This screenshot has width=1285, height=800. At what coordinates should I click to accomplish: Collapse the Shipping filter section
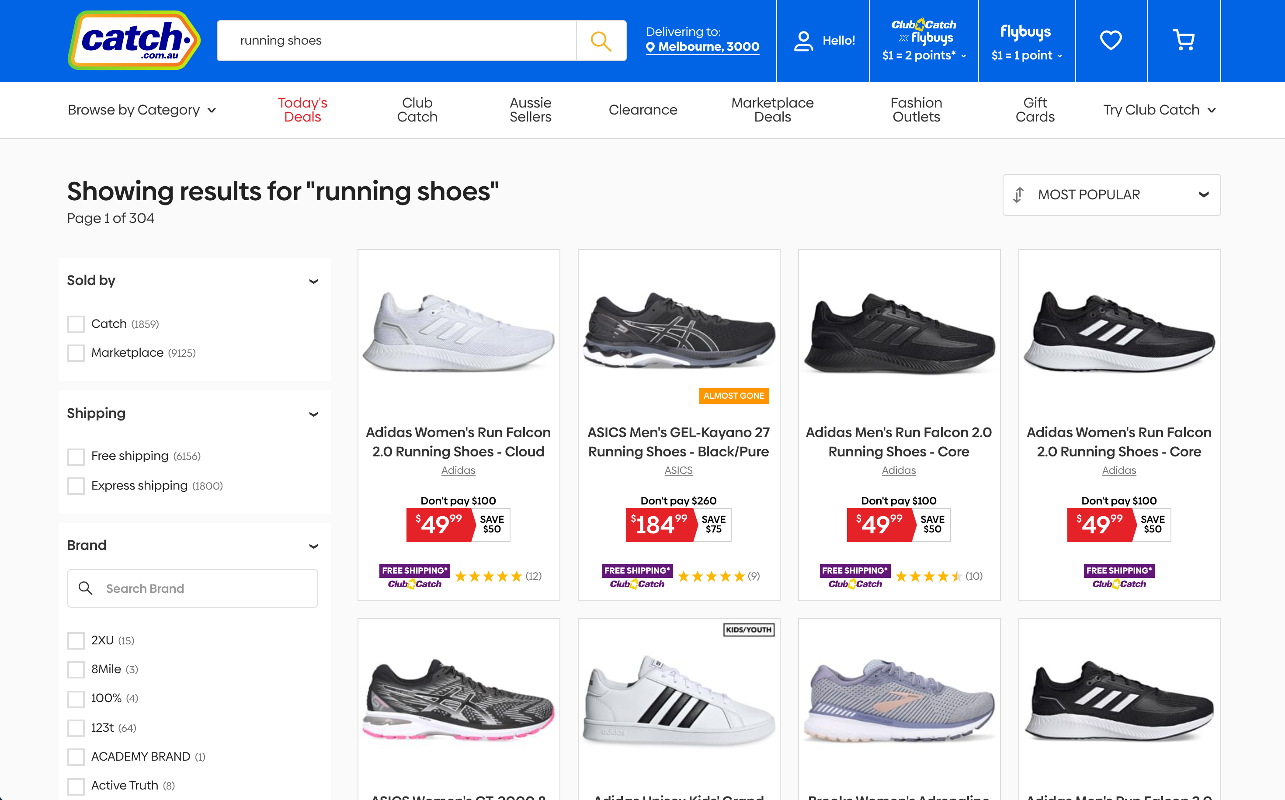[x=313, y=414]
